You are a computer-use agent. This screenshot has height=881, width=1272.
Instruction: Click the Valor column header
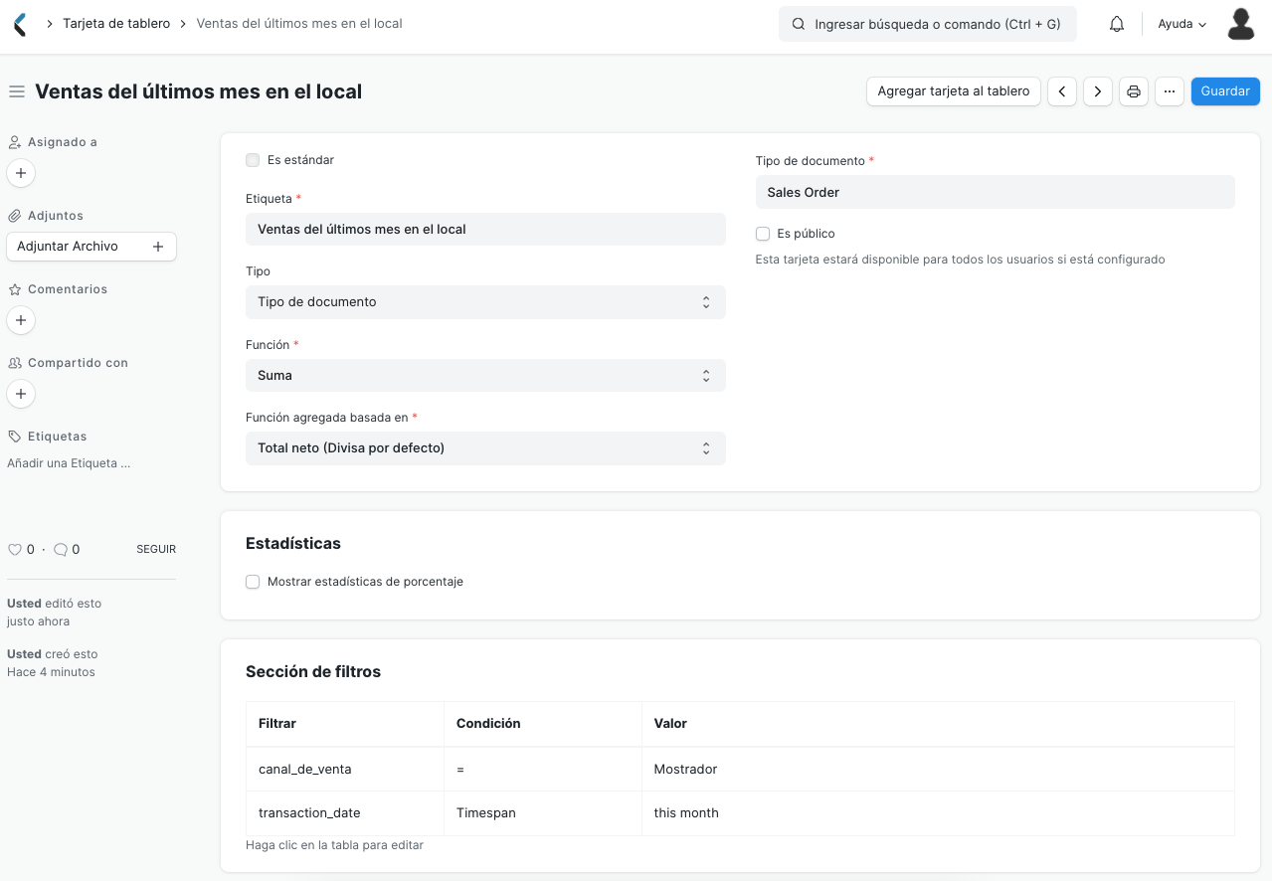(938, 724)
